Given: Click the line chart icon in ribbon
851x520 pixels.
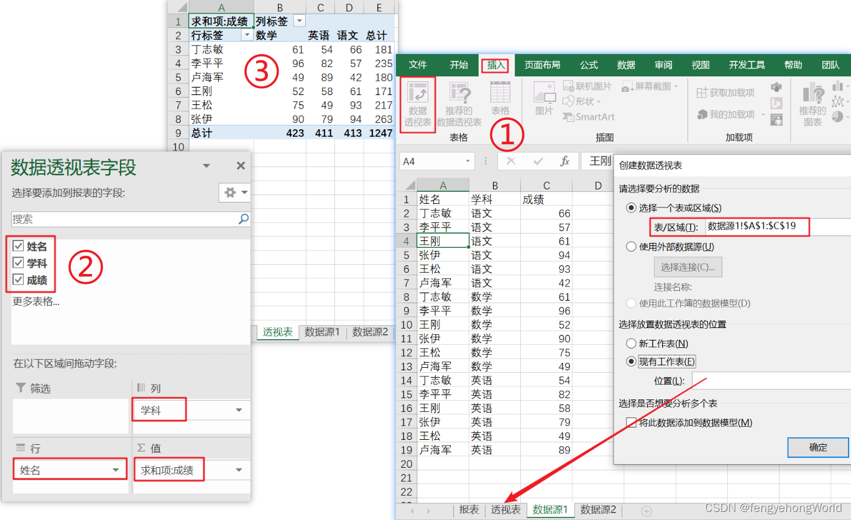Looking at the screenshot, I should pyautogui.click(x=838, y=101).
